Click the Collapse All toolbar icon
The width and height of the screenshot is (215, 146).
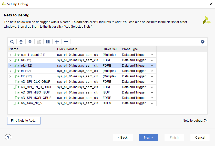pos(21,42)
